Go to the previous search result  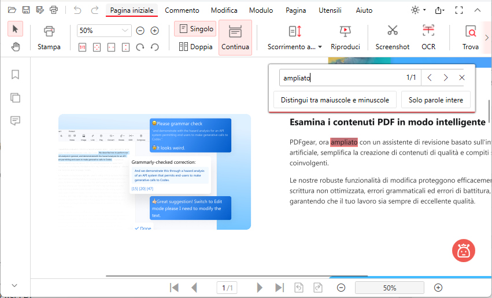(x=430, y=78)
